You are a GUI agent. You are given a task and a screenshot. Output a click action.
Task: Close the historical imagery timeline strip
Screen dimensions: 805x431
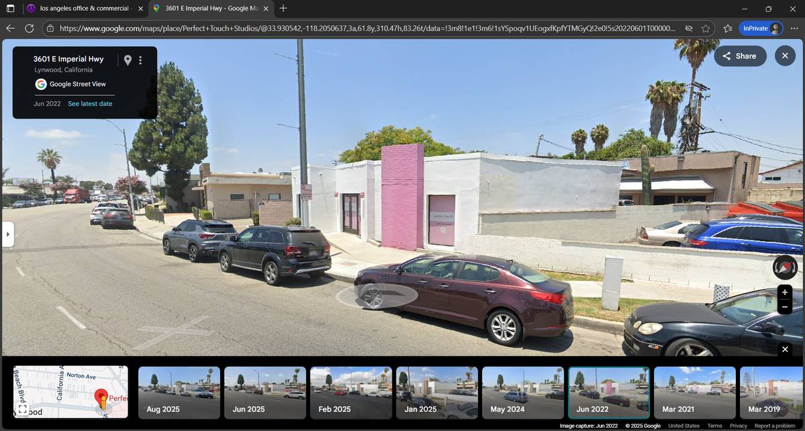pyautogui.click(x=785, y=349)
